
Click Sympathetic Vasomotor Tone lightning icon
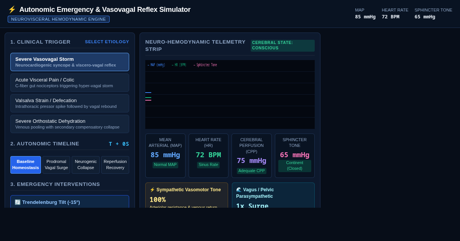152,190
